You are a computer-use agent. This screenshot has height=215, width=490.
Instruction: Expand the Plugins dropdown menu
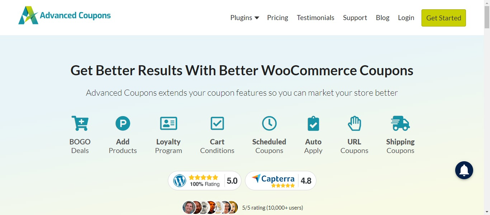click(245, 18)
